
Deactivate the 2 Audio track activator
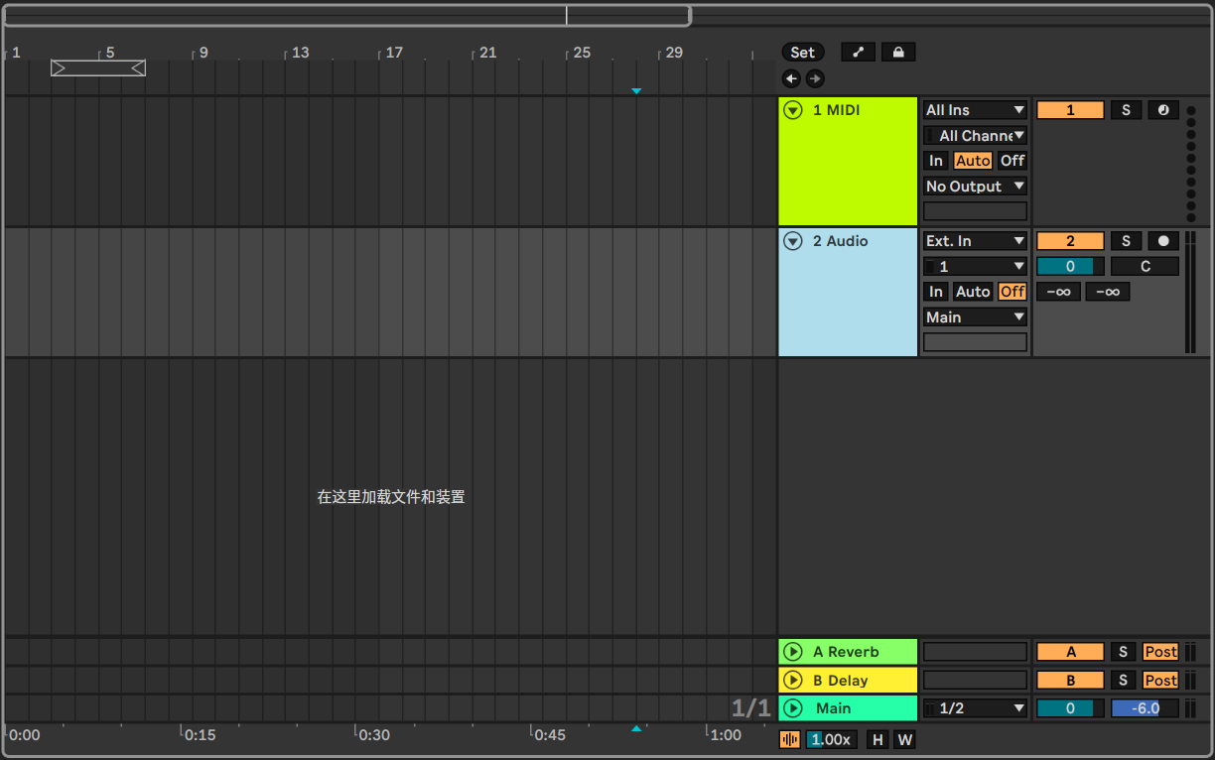coord(1070,241)
